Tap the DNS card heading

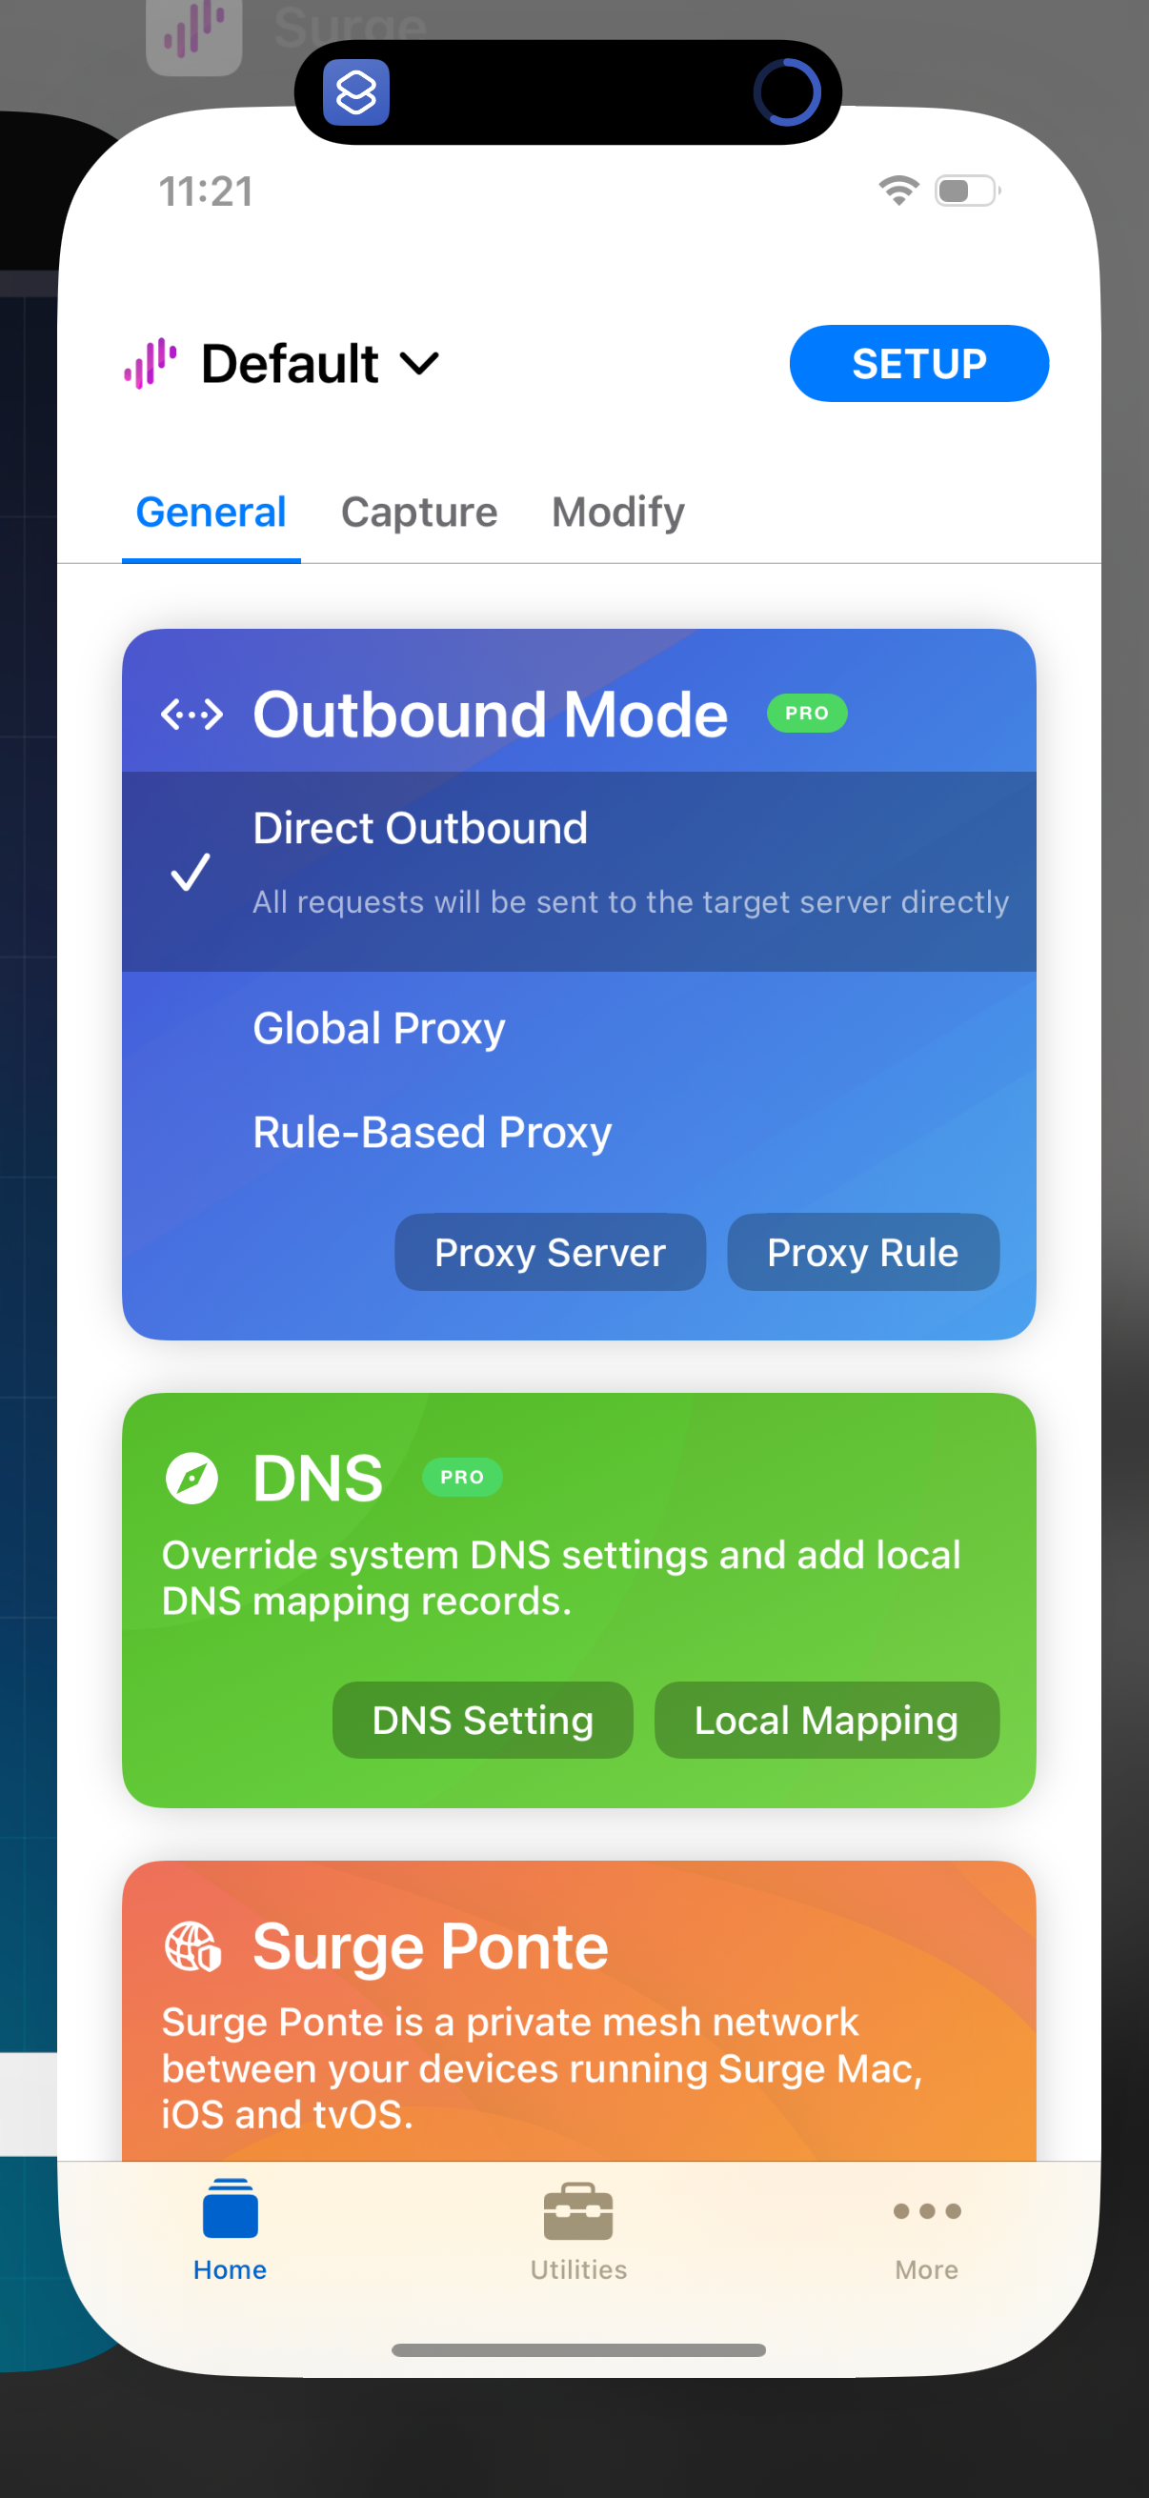coord(317,1478)
